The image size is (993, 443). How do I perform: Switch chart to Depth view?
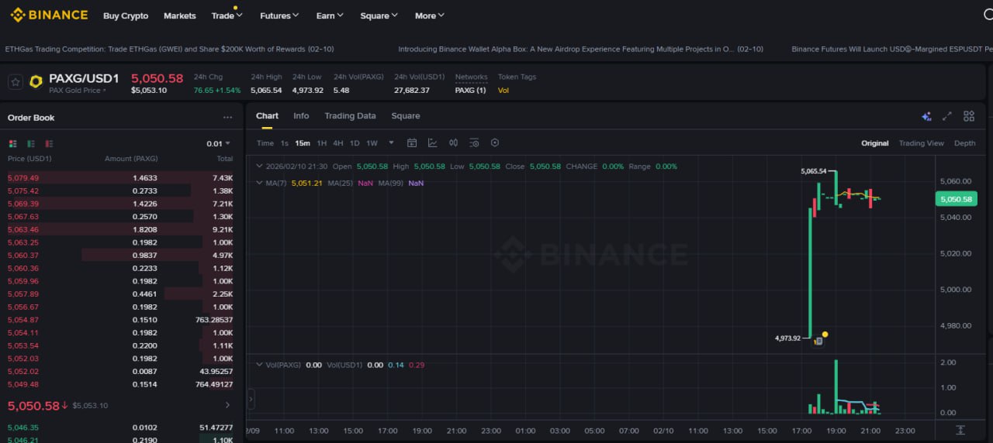964,143
